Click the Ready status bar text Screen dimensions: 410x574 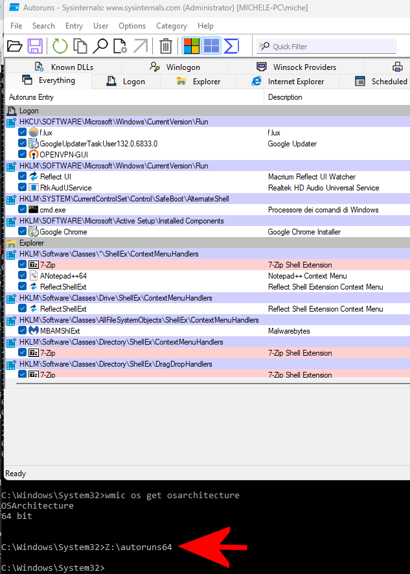click(16, 474)
